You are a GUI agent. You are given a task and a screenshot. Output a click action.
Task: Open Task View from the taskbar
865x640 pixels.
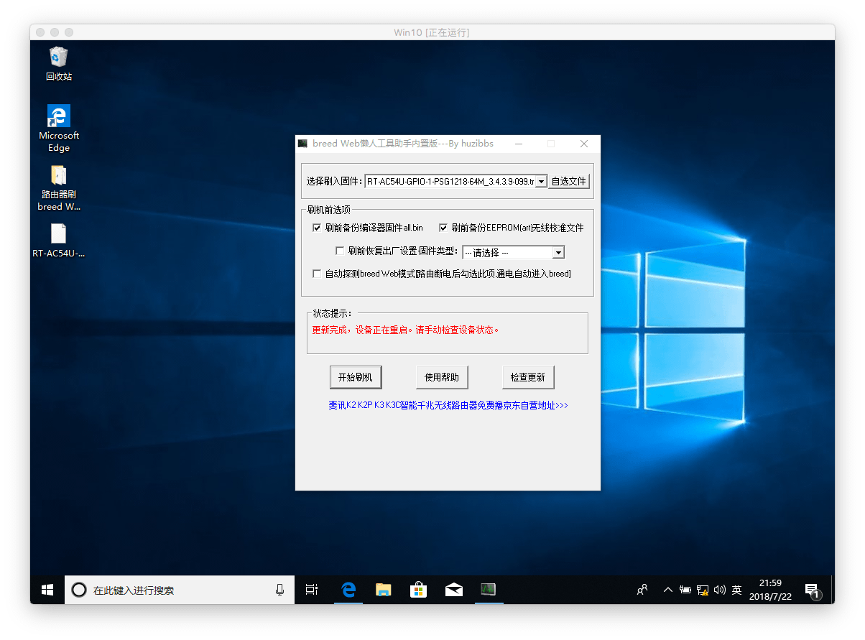click(312, 590)
